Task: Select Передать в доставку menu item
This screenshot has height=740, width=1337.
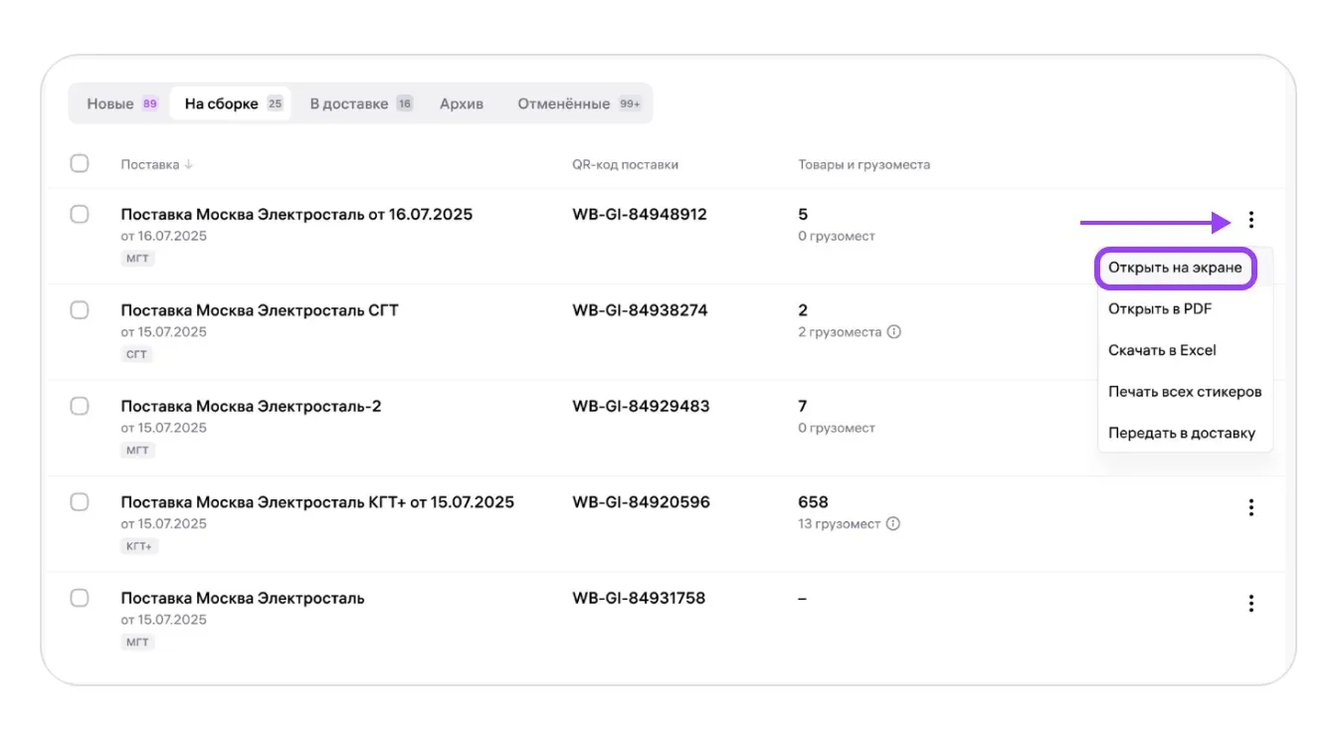Action: tap(1182, 434)
